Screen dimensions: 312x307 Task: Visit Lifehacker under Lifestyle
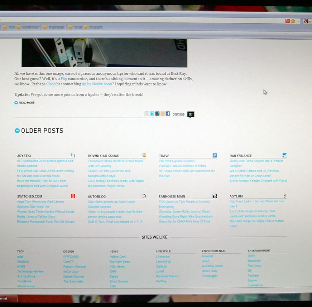(163, 257)
